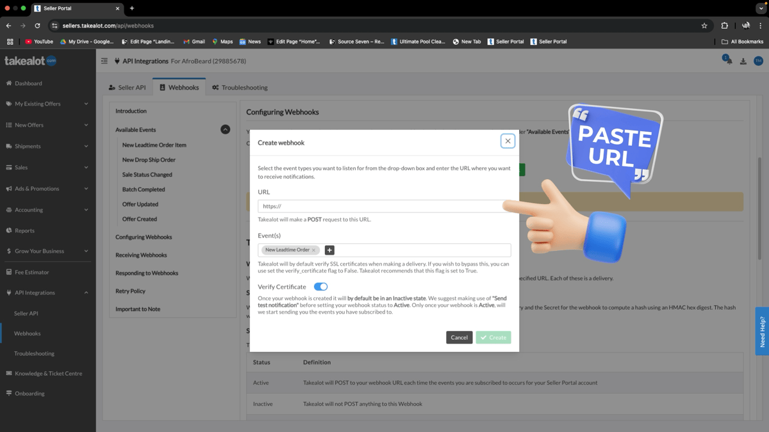The width and height of the screenshot is (769, 432).
Task: Click the Create button
Action: click(493, 337)
